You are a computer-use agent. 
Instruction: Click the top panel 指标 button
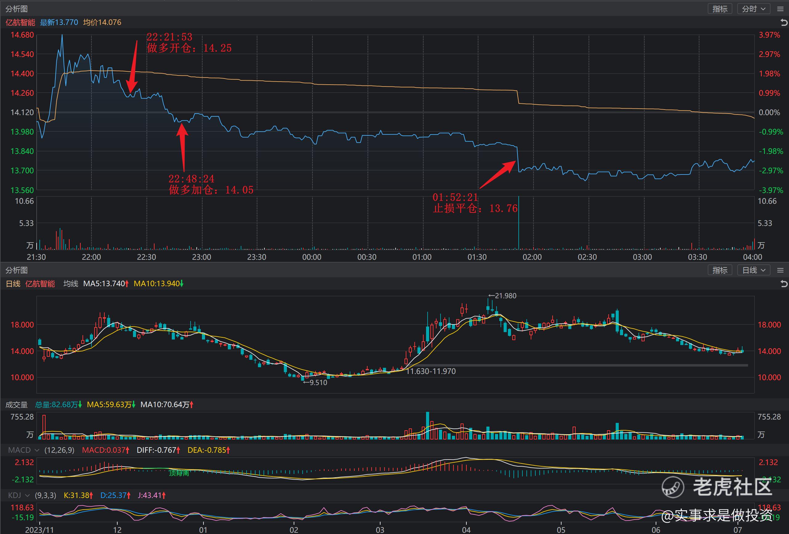(x=720, y=9)
